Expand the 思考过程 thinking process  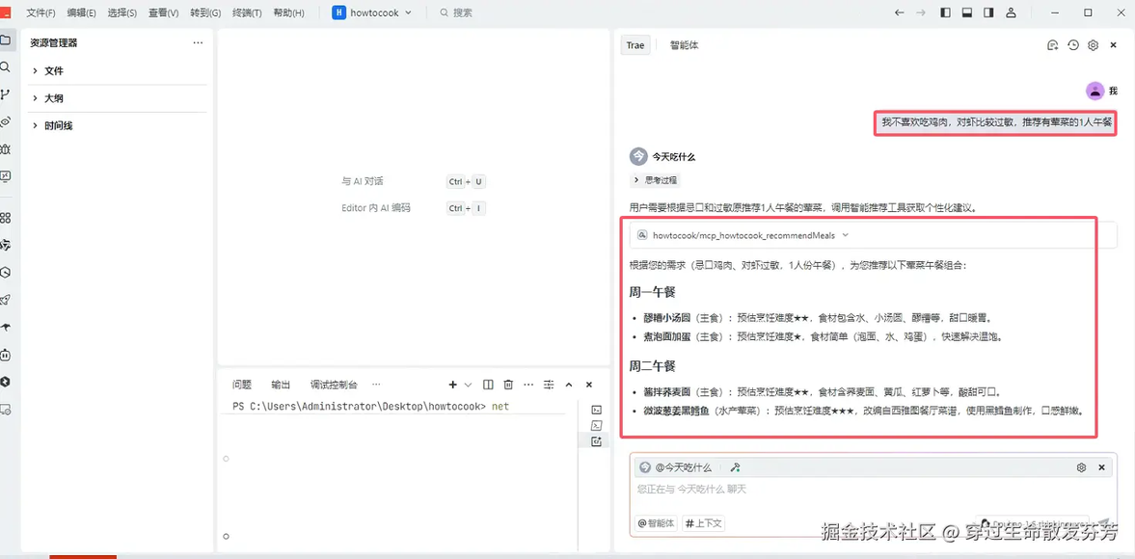pyautogui.click(x=655, y=180)
